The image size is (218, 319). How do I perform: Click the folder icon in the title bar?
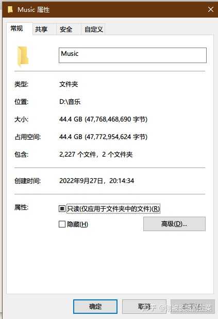(10, 9)
